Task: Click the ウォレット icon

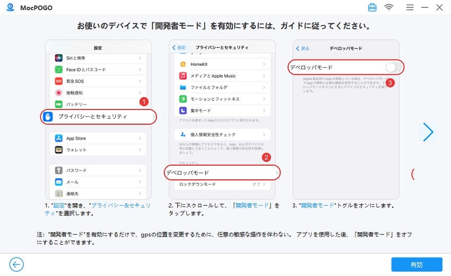Action: pyautogui.click(x=59, y=150)
